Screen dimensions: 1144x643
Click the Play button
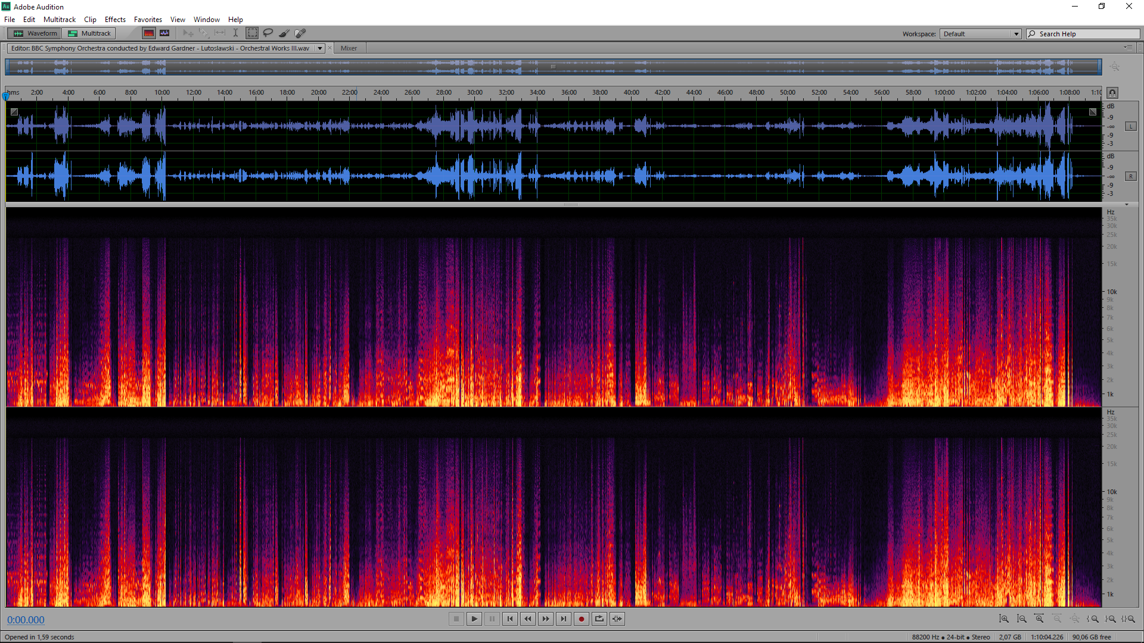click(474, 619)
